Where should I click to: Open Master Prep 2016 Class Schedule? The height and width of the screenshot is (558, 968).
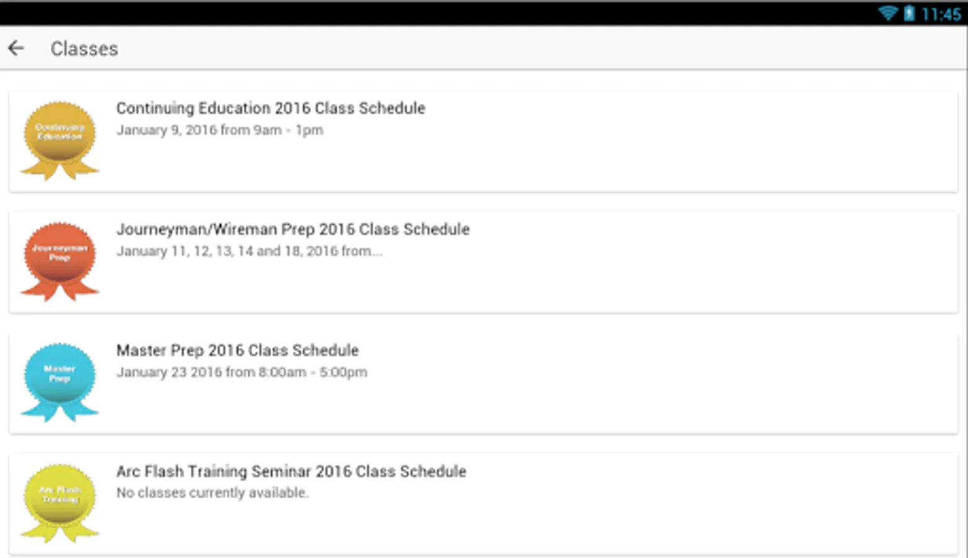(237, 350)
